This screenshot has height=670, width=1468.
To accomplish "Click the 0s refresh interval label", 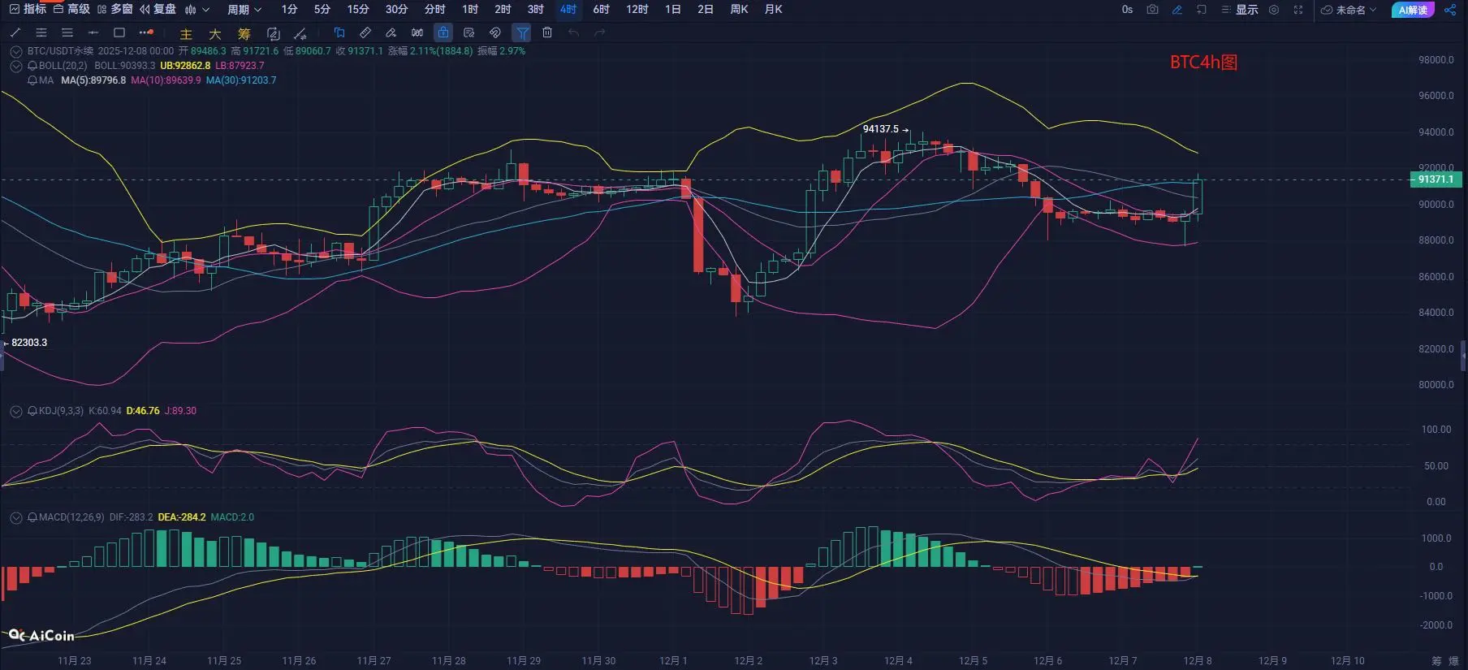I will pyautogui.click(x=1127, y=10).
